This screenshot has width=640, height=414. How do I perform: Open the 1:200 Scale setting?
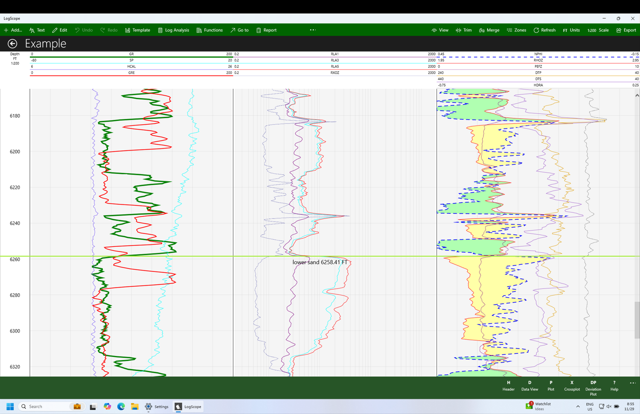(598, 30)
